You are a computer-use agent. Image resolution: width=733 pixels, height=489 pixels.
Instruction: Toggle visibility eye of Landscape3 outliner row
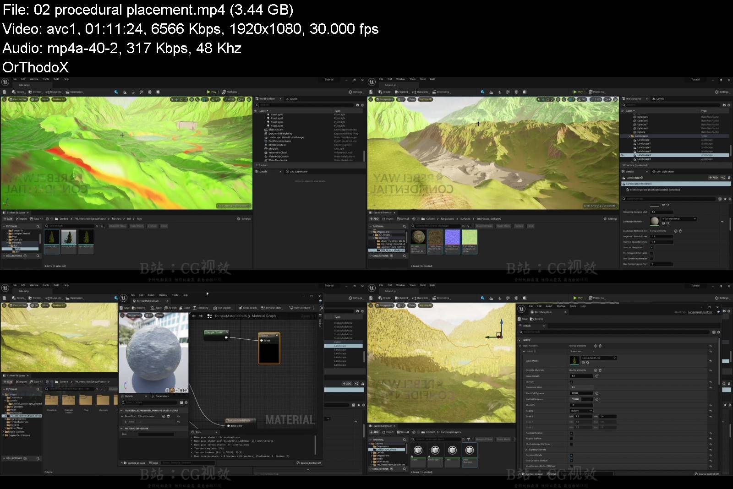coord(622,155)
